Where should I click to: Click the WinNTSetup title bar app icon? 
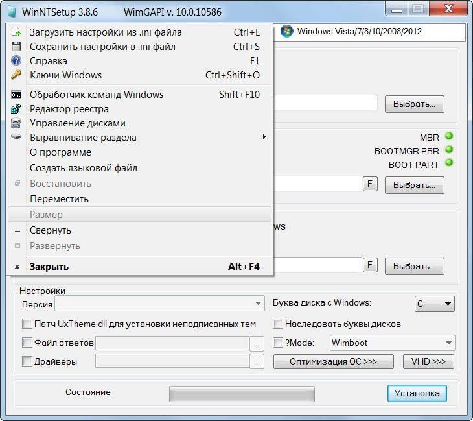click(x=12, y=12)
